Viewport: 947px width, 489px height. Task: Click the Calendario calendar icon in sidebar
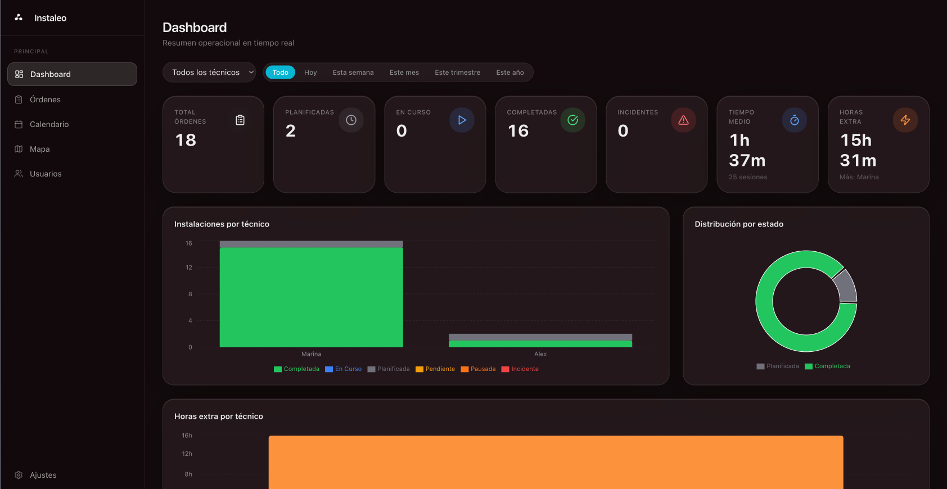pyautogui.click(x=19, y=124)
